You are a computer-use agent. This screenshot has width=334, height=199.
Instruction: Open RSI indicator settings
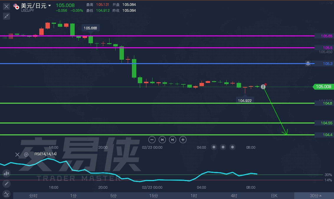click(x=26, y=155)
